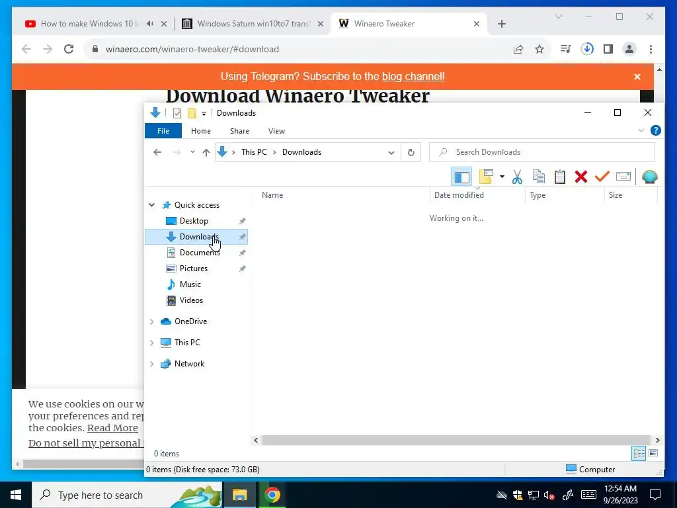The width and height of the screenshot is (677, 508).
Task: Expand Network tree node
Action: click(152, 364)
